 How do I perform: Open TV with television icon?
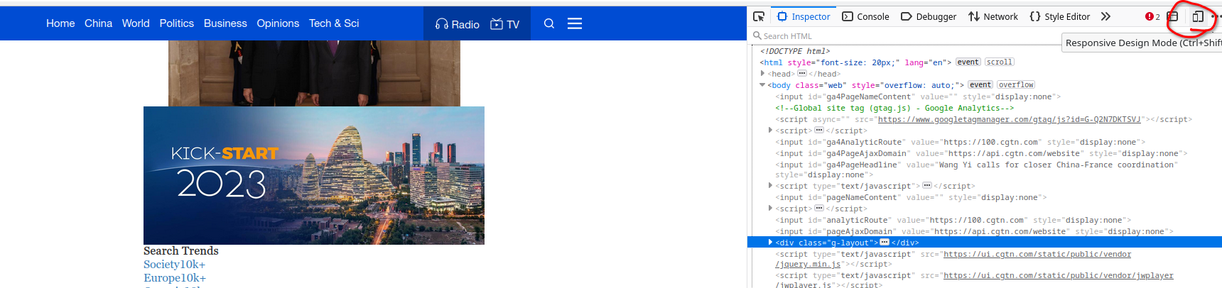pos(505,24)
